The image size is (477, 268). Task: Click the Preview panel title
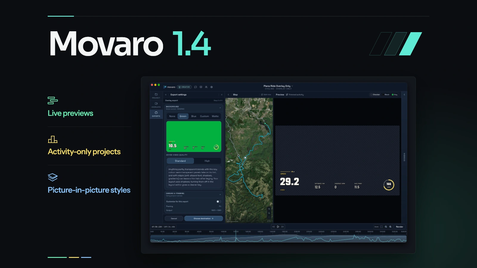point(280,95)
